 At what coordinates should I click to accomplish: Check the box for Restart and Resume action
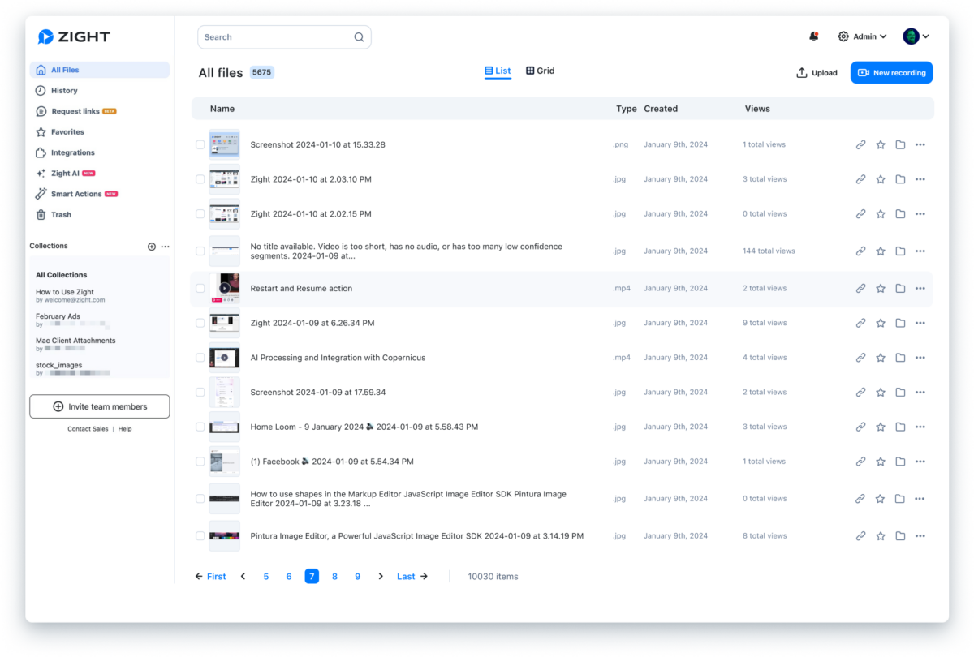pos(200,288)
